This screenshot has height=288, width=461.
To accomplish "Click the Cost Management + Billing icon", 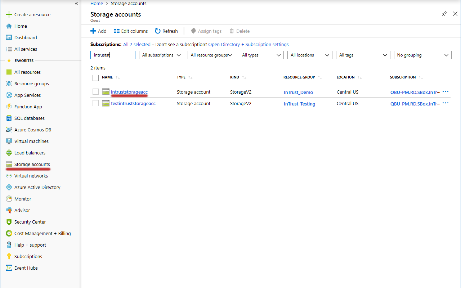I will click(x=9, y=234).
